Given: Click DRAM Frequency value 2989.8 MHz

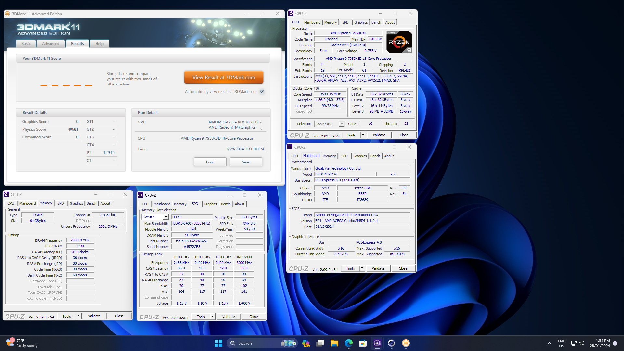Looking at the screenshot, I should pos(80,240).
